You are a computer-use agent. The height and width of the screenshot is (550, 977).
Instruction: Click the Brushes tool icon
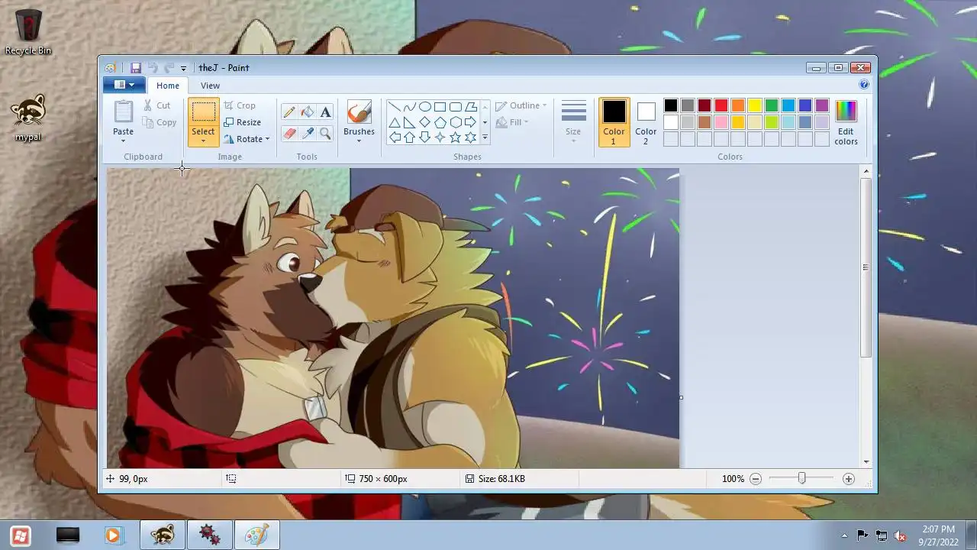coord(359,112)
